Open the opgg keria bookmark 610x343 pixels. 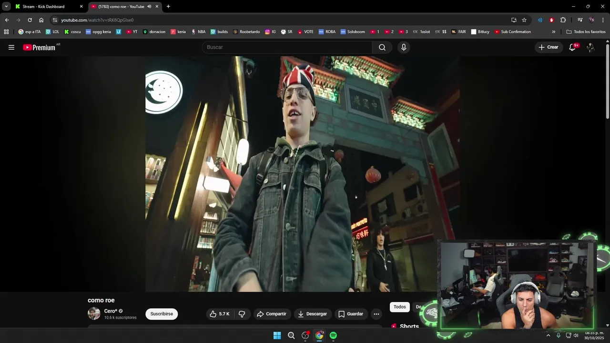(98, 32)
